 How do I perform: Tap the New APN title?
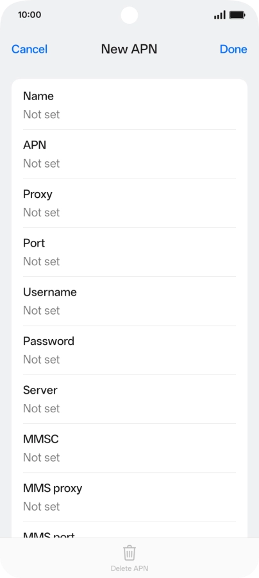[129, 49]
